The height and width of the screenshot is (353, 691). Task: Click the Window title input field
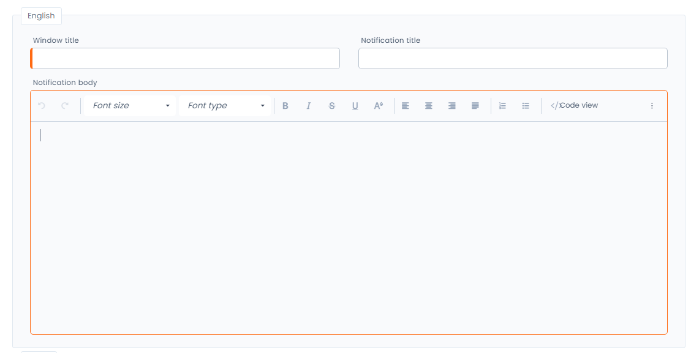186,59
